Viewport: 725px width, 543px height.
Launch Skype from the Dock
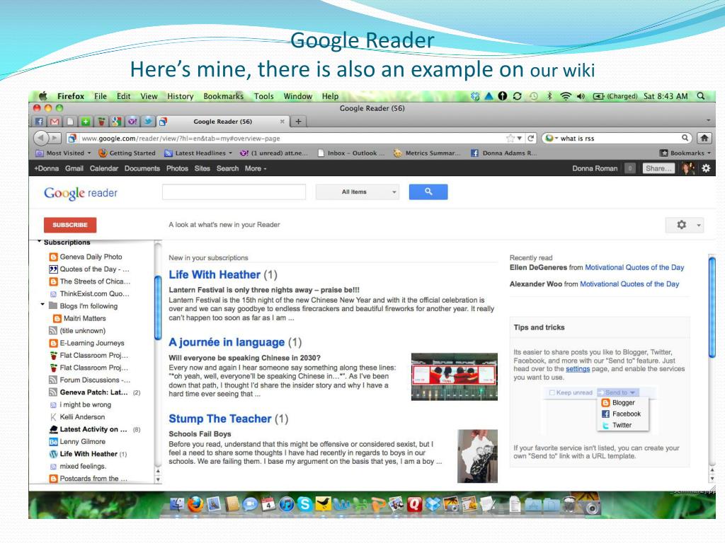304,503
